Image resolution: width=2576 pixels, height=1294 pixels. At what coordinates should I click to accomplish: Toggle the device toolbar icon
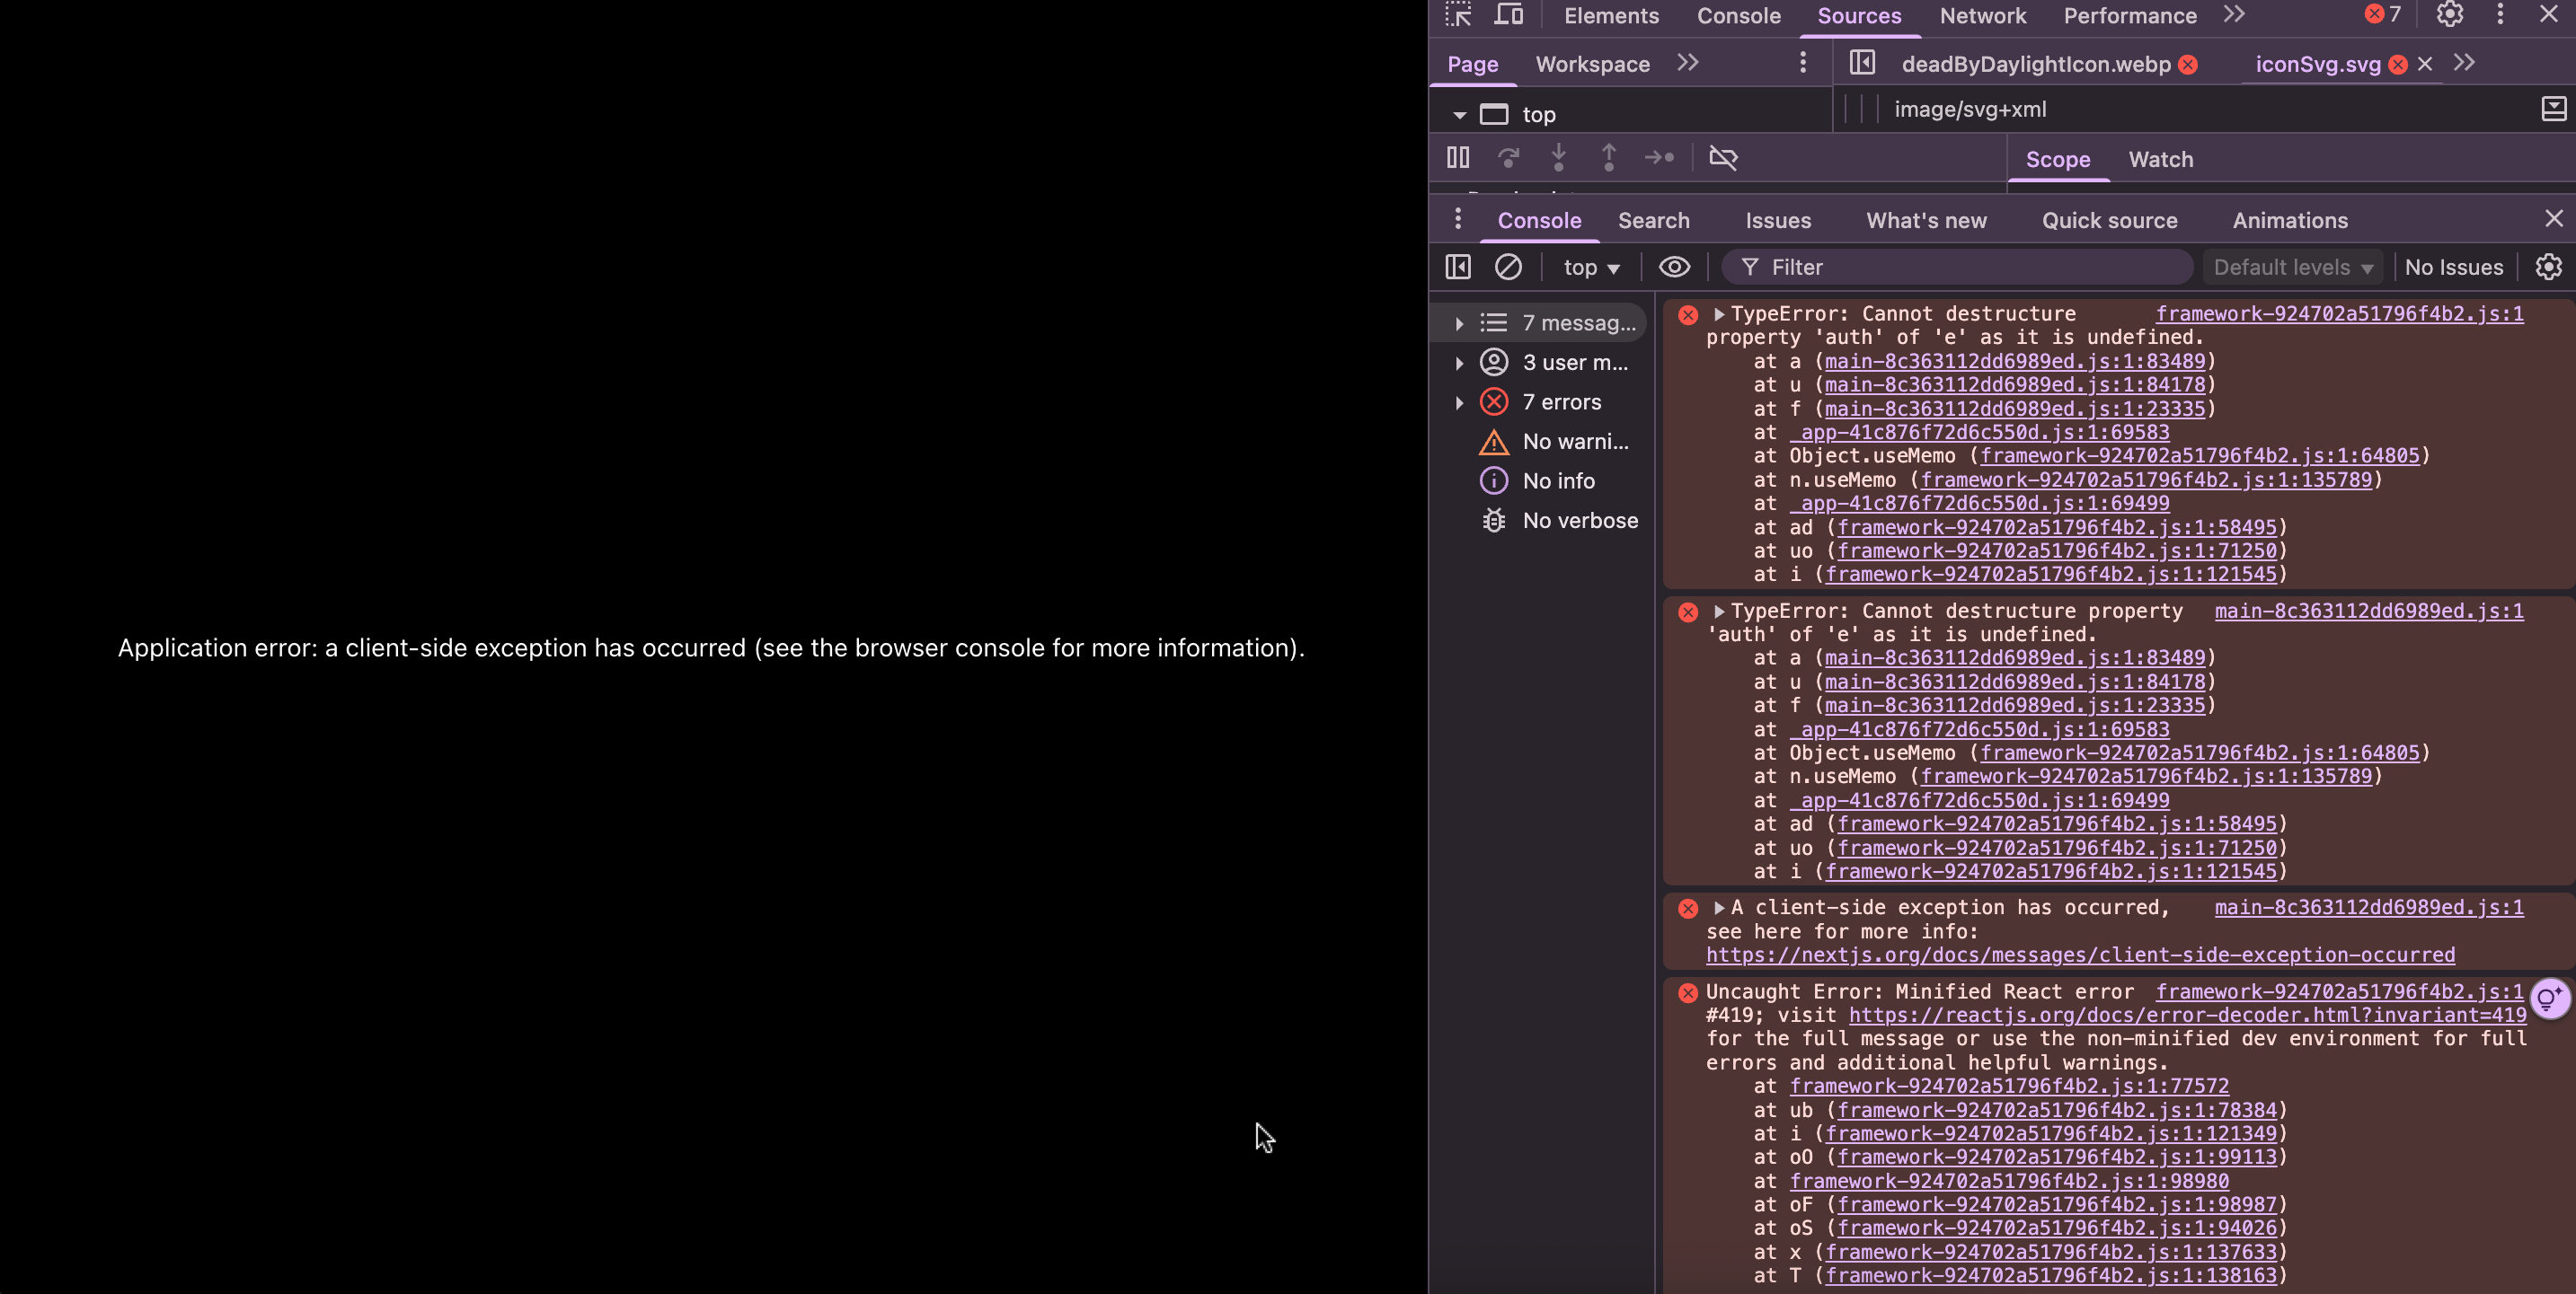[x=1508, y=15]
